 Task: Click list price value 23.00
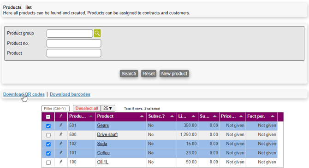[x=191, y=153]
